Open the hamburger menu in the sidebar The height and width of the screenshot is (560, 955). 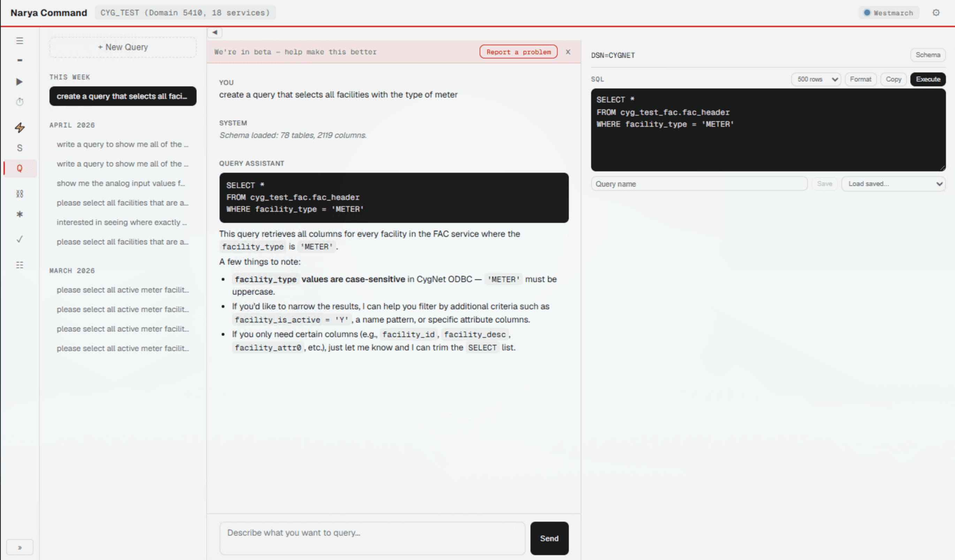pos(20,40)
